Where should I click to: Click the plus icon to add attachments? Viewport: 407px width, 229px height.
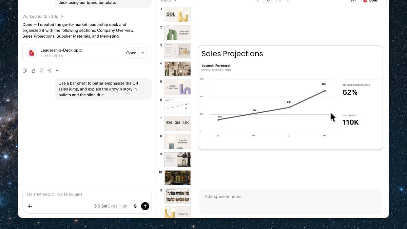point(30,206)
